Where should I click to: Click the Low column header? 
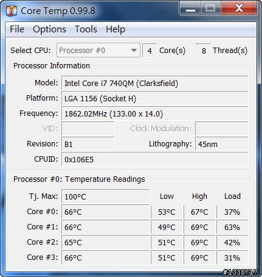[x=167, y=196]
